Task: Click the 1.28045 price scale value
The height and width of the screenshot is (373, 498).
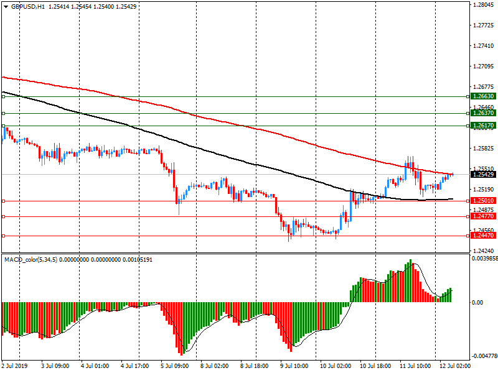Action: tap(484, 5)
